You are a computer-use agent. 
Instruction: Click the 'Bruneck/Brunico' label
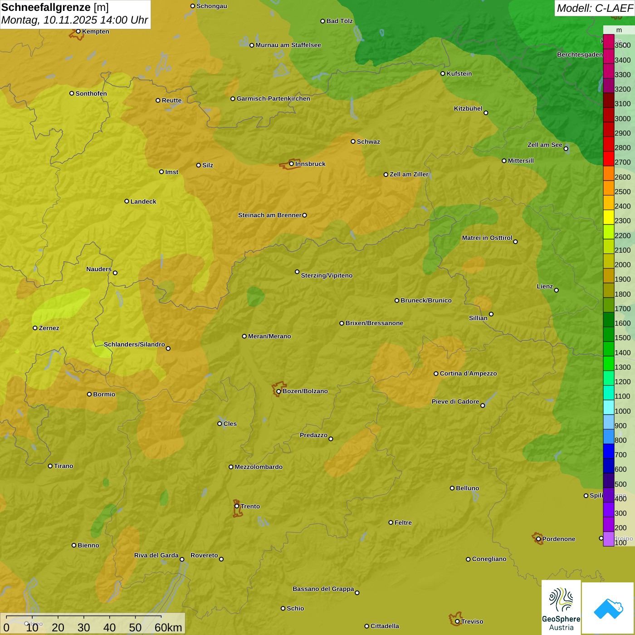pos(426,300)
